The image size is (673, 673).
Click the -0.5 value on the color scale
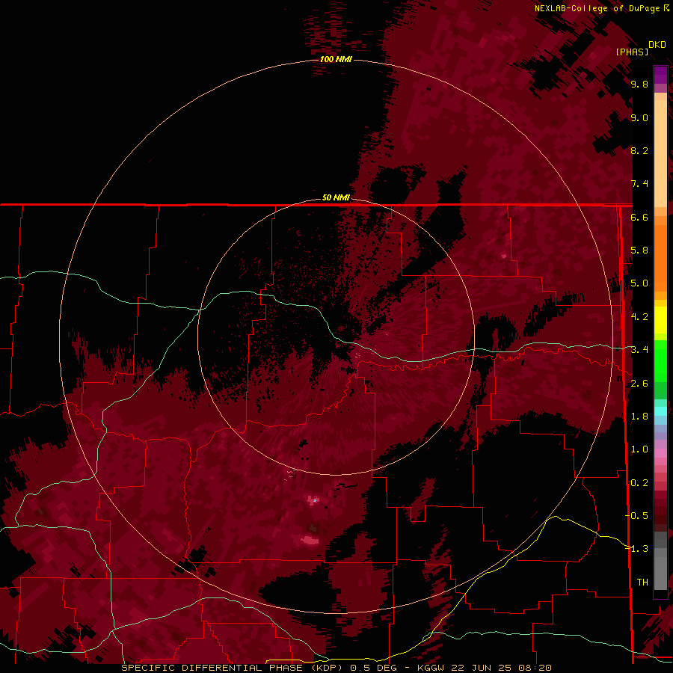[x=637, y=516]
